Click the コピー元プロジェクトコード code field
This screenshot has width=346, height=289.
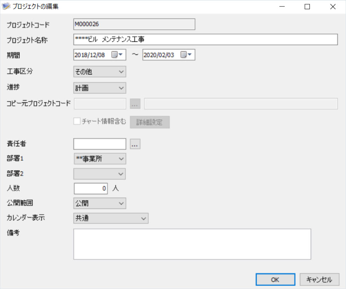point(100,104)
